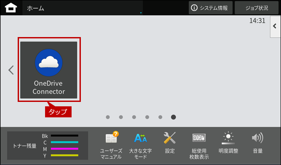Select the second page indicator dot
Viewport: 281px width, 165px height.
[121, 117]
